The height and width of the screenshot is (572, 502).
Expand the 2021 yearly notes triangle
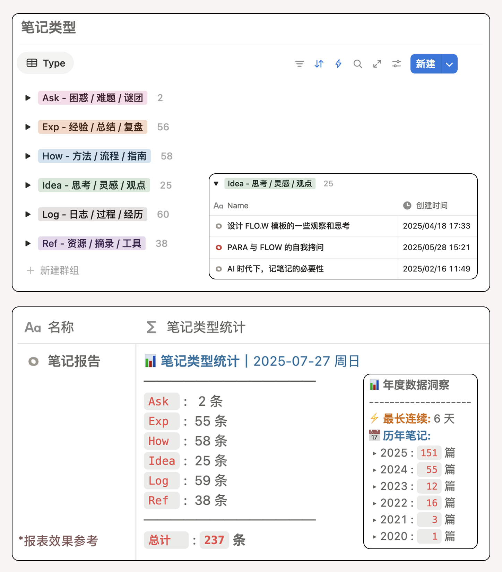[374, 520]
